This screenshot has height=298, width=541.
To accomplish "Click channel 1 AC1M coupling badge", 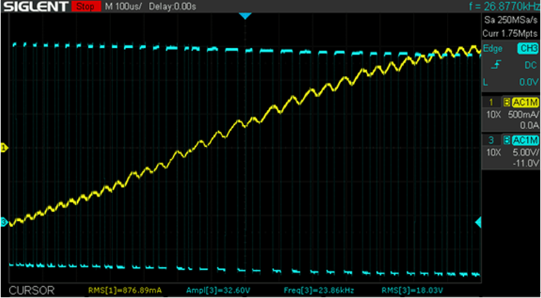I will coord(524,103).
